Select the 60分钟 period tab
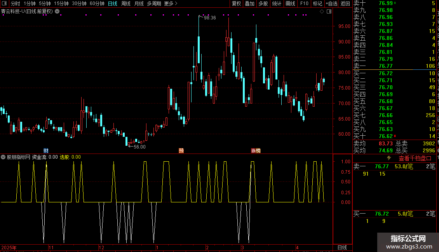This screenshot has height=252, width=439. pos(97,3)
